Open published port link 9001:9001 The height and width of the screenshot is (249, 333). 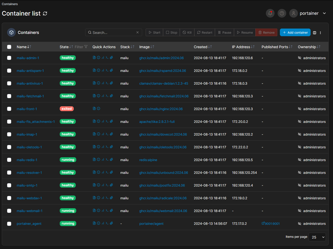coord(271,224)
